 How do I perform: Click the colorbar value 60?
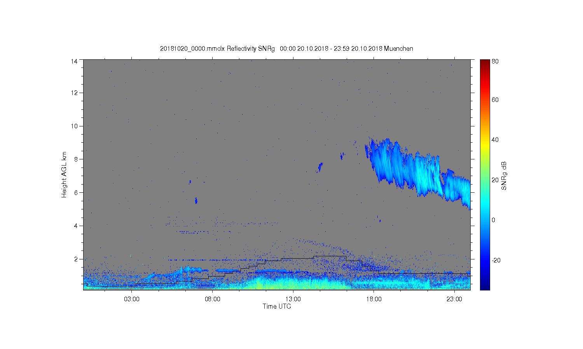point(495,100)
